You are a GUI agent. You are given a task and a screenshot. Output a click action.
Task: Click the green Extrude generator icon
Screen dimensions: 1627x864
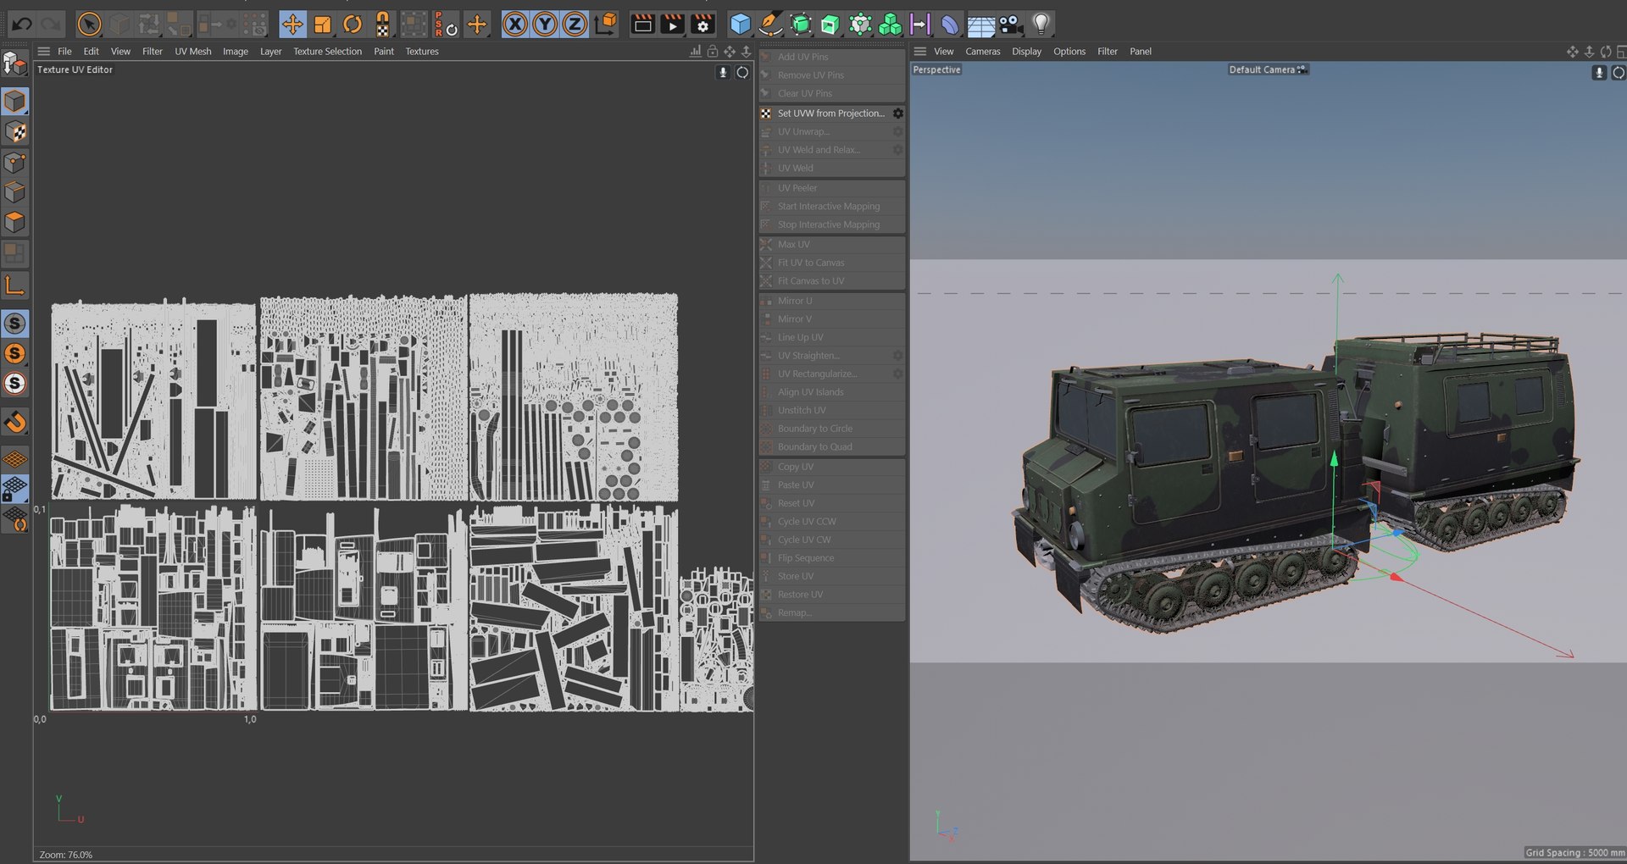click(x=830, y=25)
